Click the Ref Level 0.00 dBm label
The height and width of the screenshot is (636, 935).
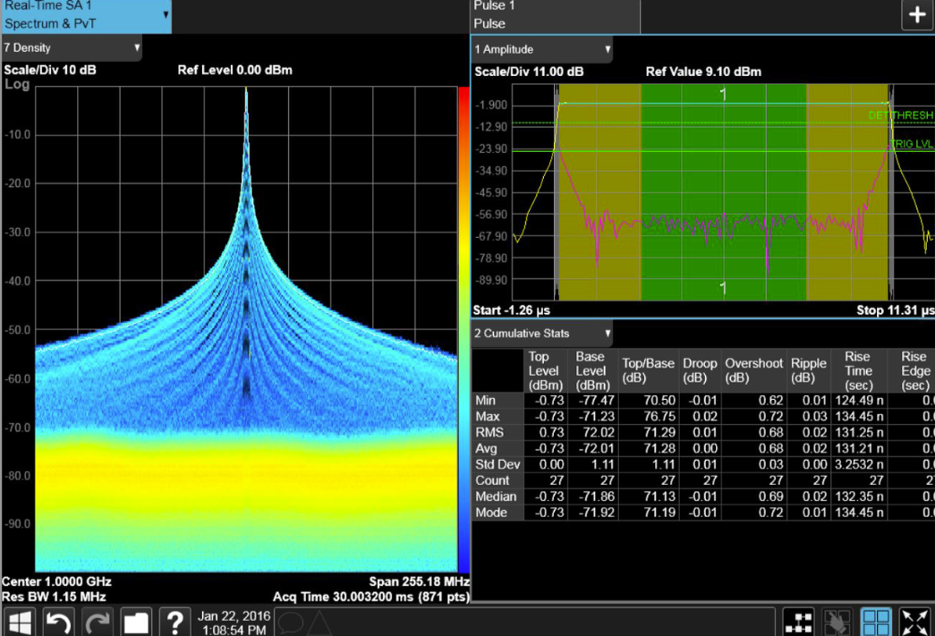click(234, 70)
